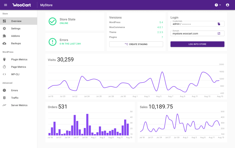This screenshot has height=148, width=235.
Task: Click the Traffic icon in sidebar
Action: (4, 98)
